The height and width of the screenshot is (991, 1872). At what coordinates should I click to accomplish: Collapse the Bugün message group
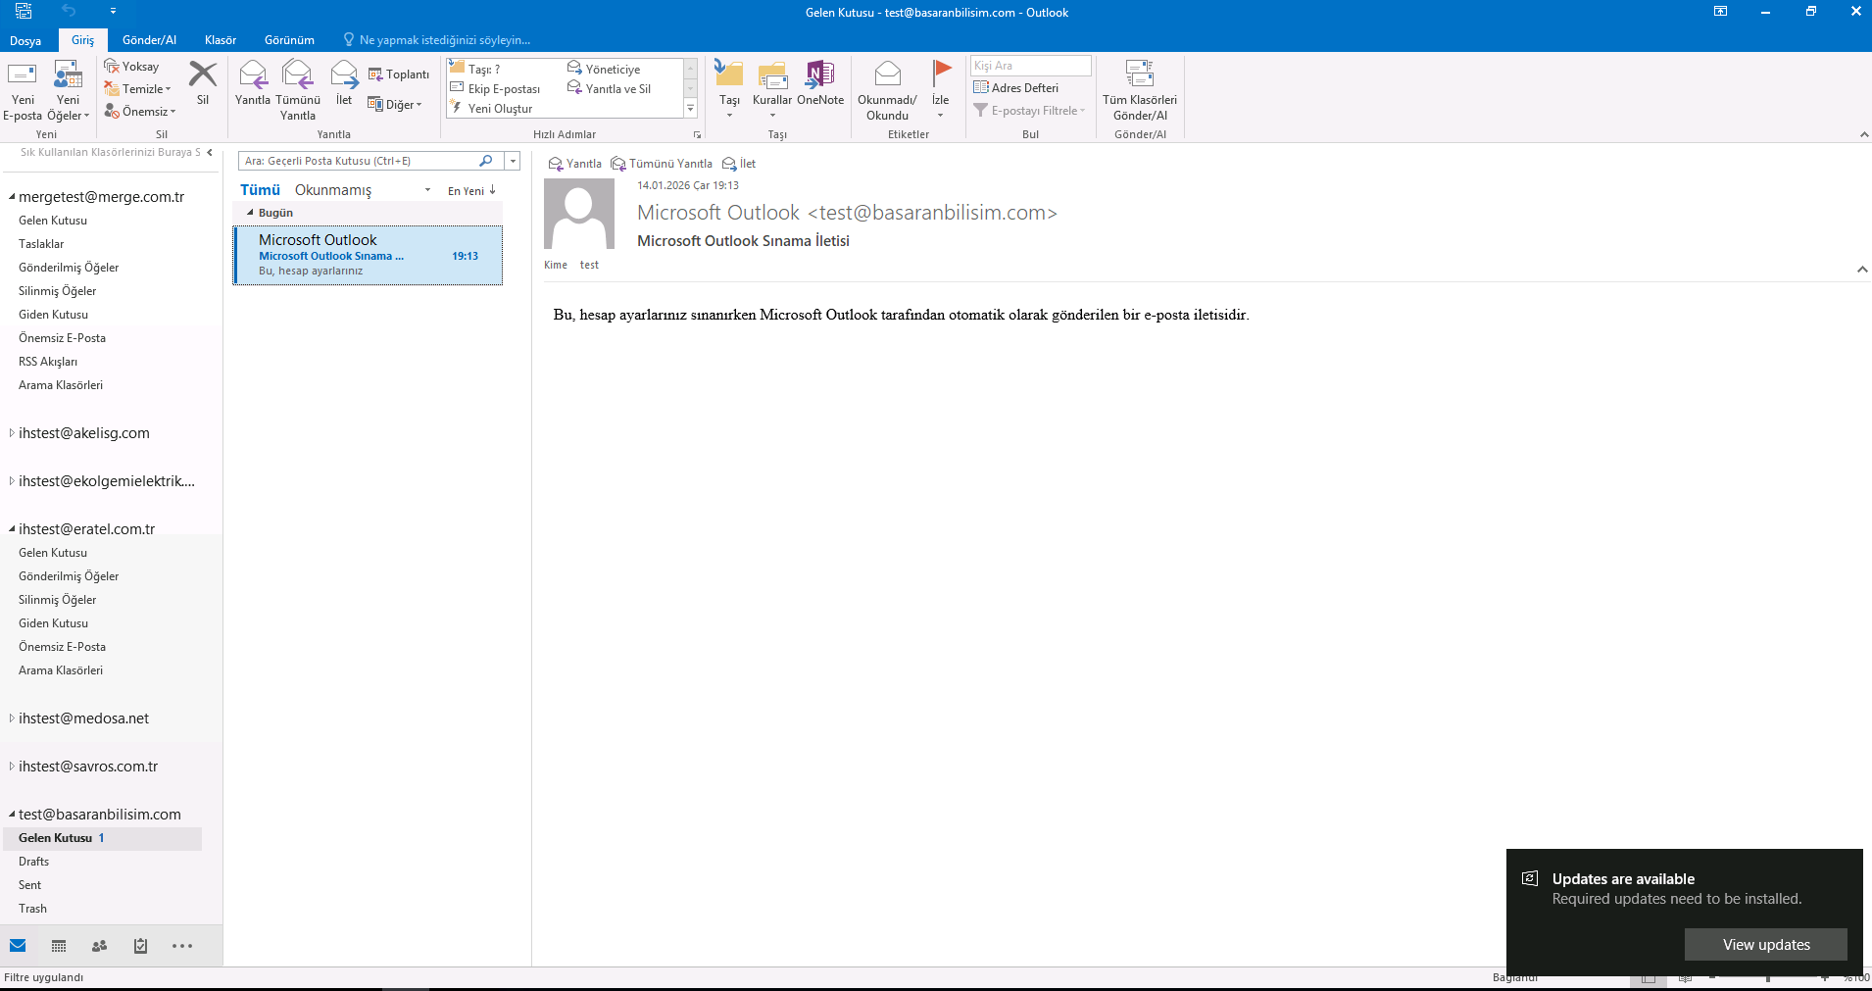pyautogui.click(x=250, y=213)
